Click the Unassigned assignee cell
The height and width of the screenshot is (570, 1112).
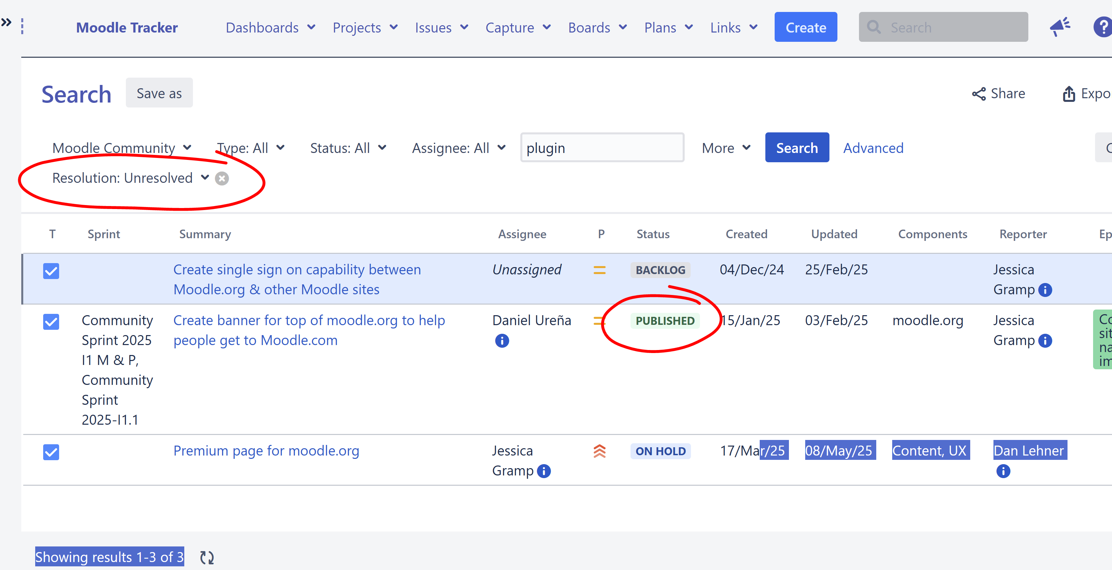526,269
